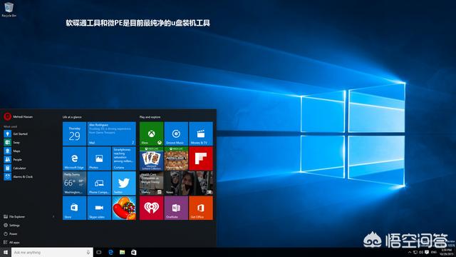Viewport: 456px width, 257px height.
Task: Open the Calendar tile showing 29
Action: [74, 133]
